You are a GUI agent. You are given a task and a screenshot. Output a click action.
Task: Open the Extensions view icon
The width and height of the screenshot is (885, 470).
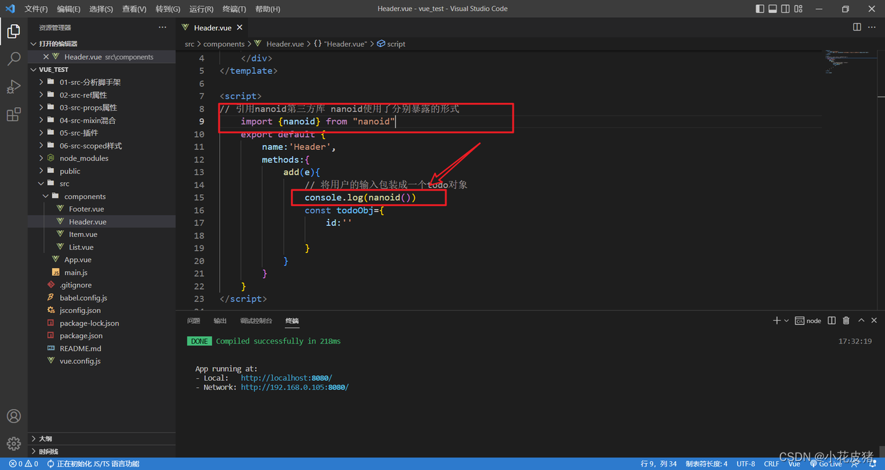pos(13,115)
